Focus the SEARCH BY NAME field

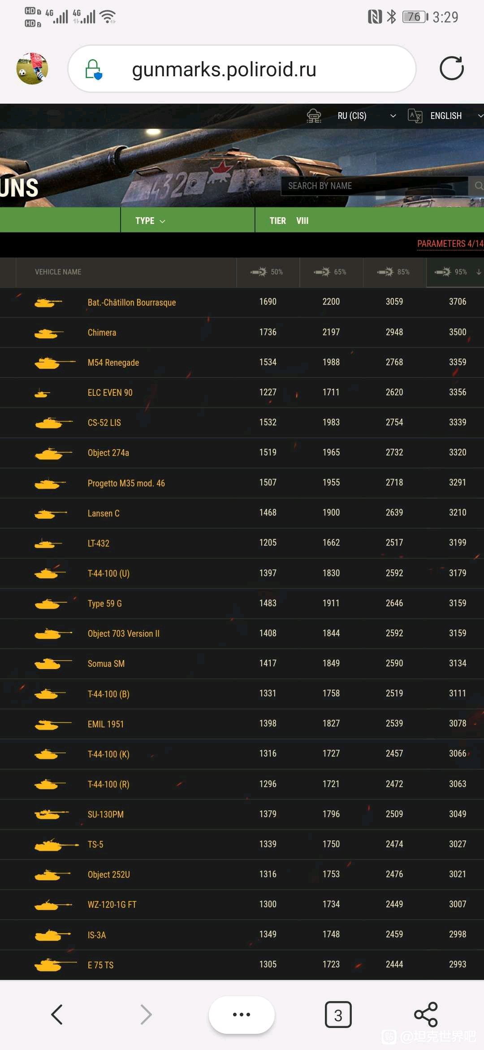click(x=374, y=186)
